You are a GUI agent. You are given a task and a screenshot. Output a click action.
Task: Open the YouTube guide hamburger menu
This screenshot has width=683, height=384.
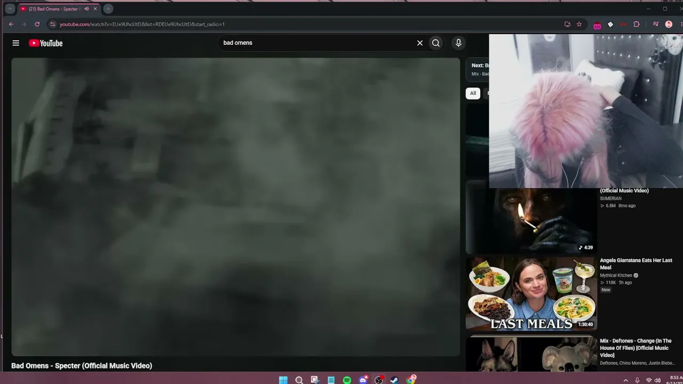(16, 43)
